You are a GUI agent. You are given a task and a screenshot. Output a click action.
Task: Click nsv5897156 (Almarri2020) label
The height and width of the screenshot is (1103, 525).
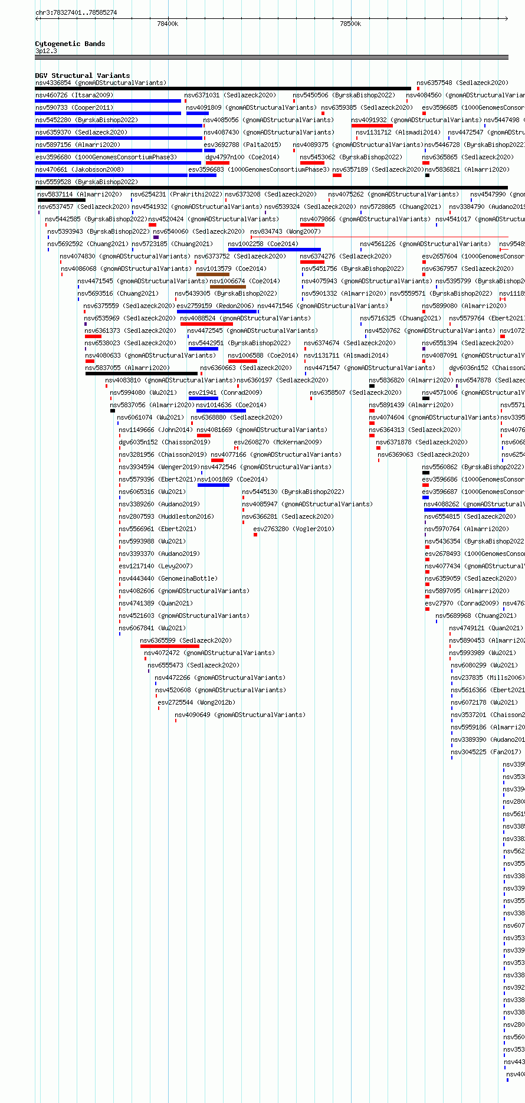(78, 145)
